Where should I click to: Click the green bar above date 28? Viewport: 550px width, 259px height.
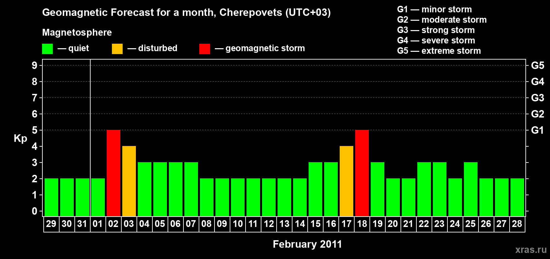click(x=517, y=197)
